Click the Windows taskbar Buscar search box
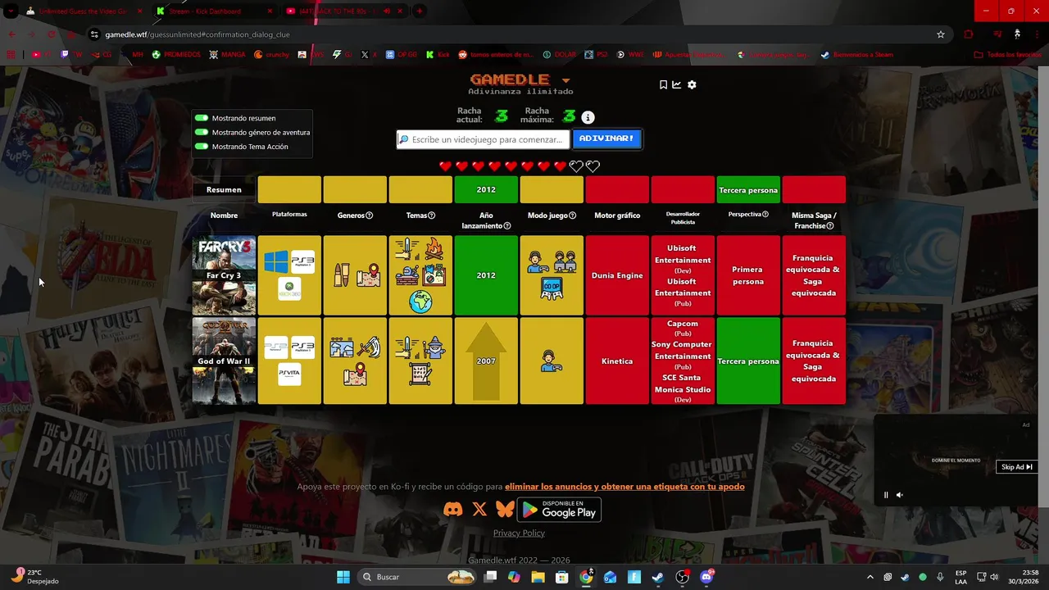This screenshot has height=590, width=1049. coord(418,577)
